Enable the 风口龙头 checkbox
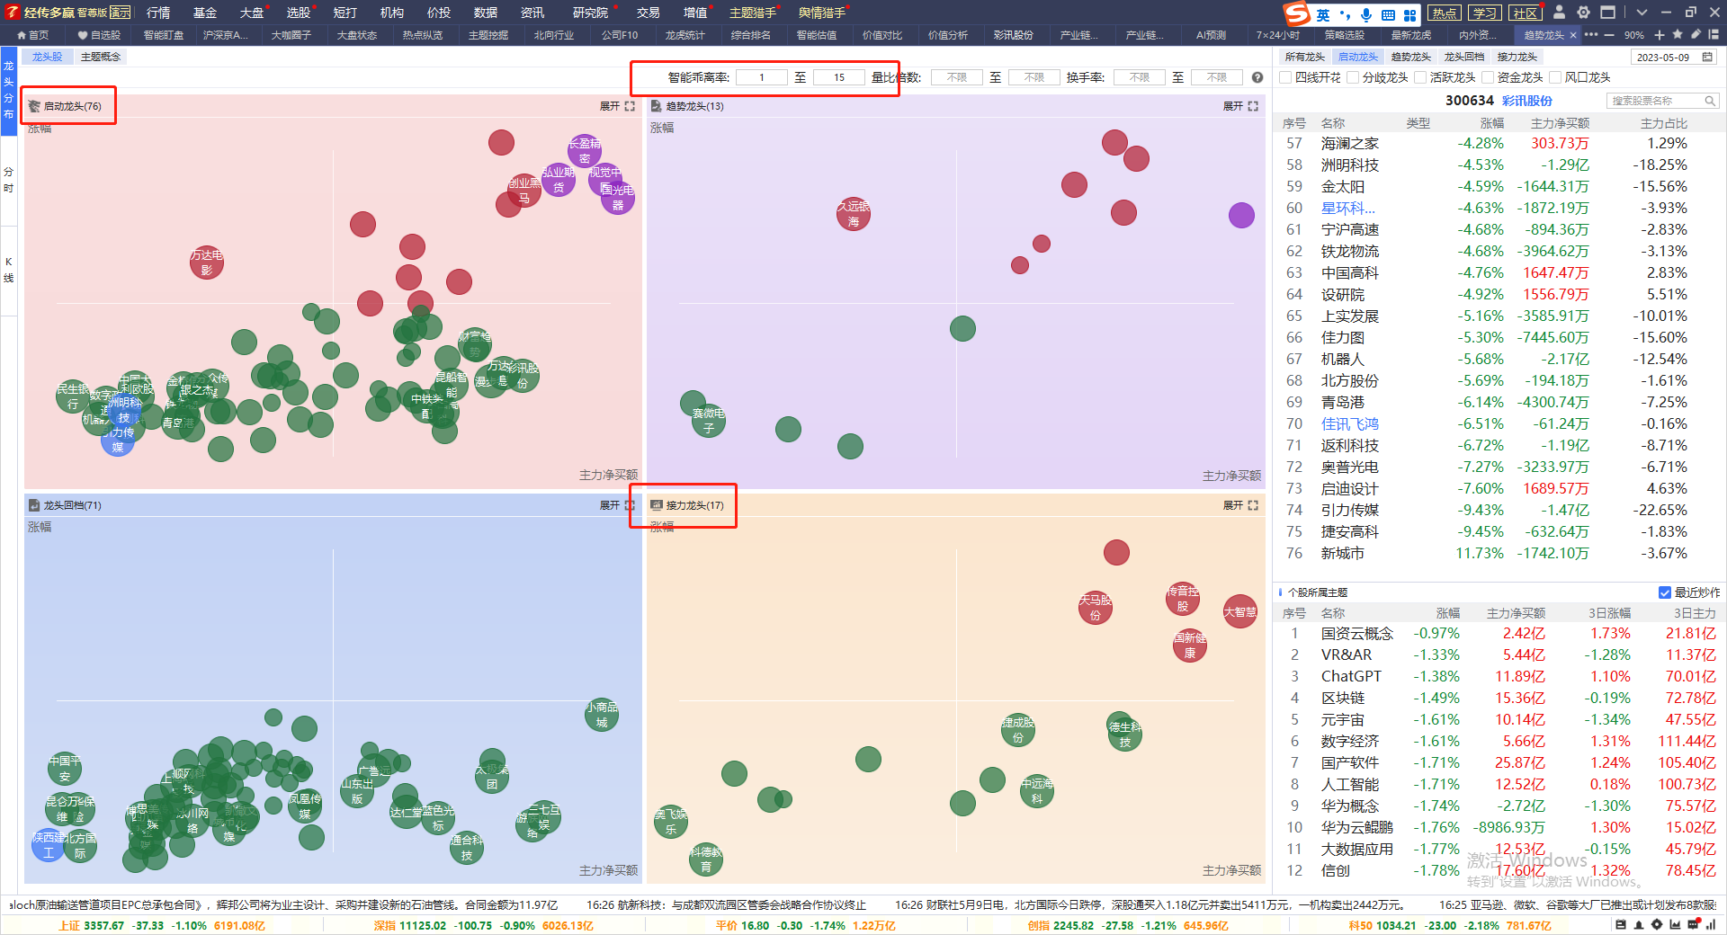Image resolution: width=1727 pixels, height=935 pixels. (1555, 77)
